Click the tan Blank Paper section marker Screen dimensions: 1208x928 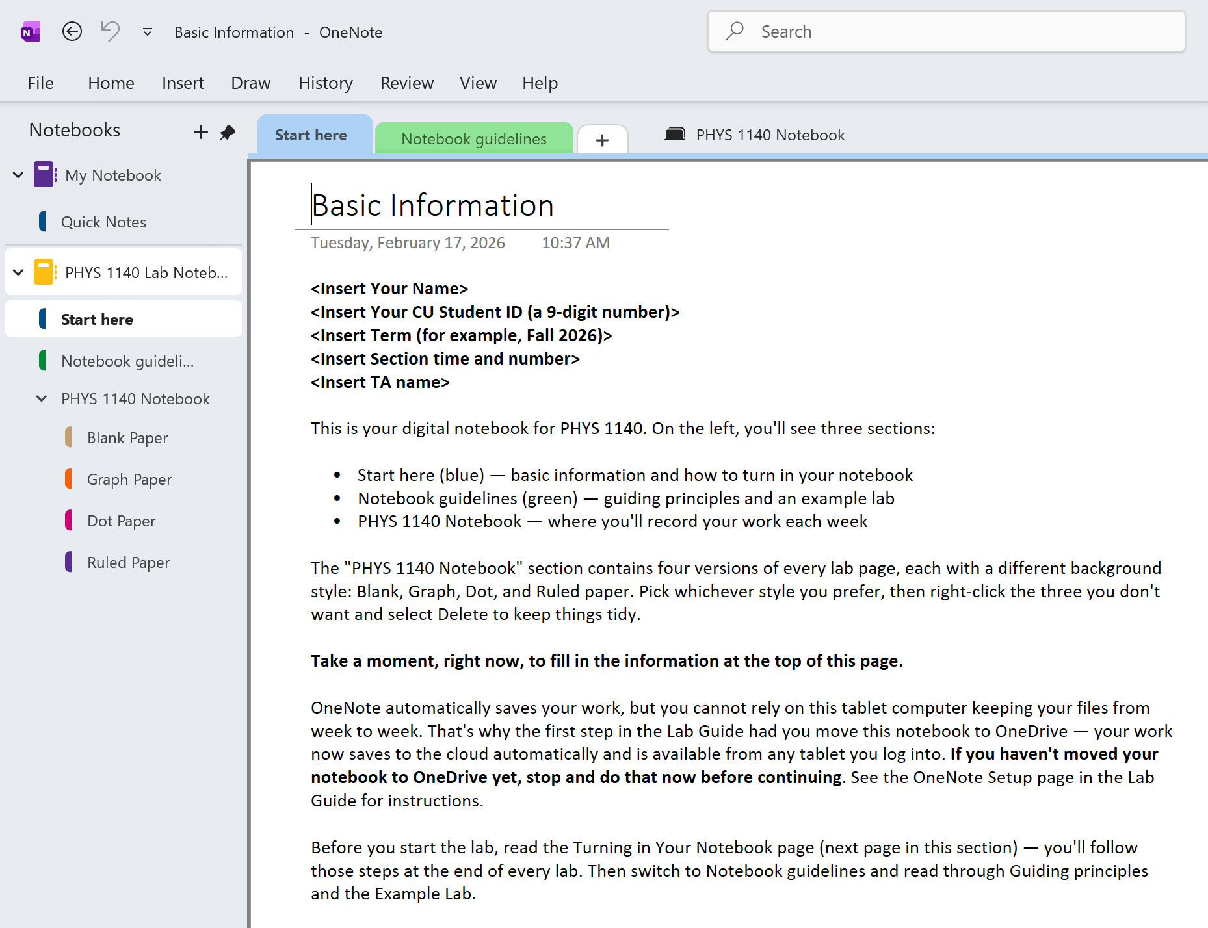(x=68, y=437)
